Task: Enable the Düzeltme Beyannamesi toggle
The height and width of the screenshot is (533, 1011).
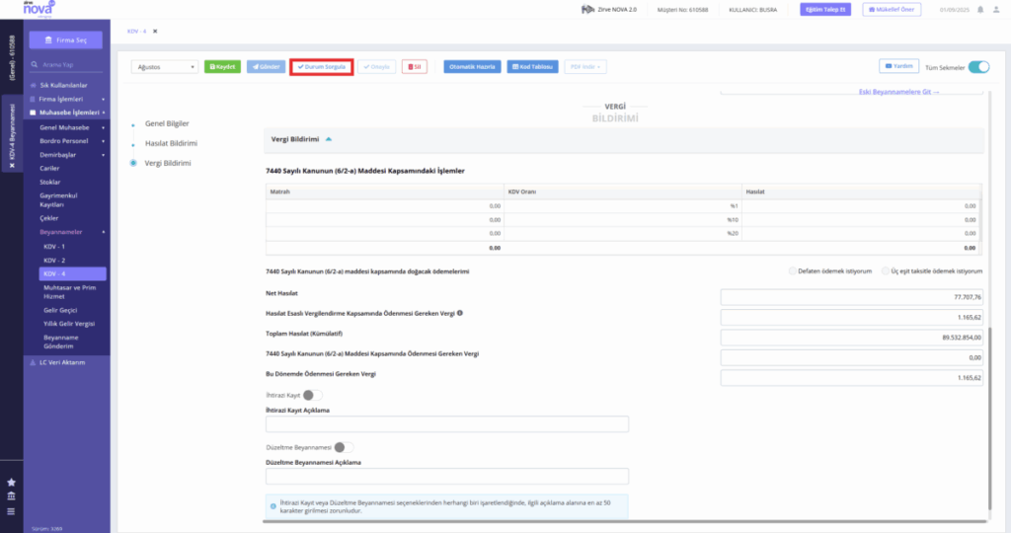Action: coord(344,447)
